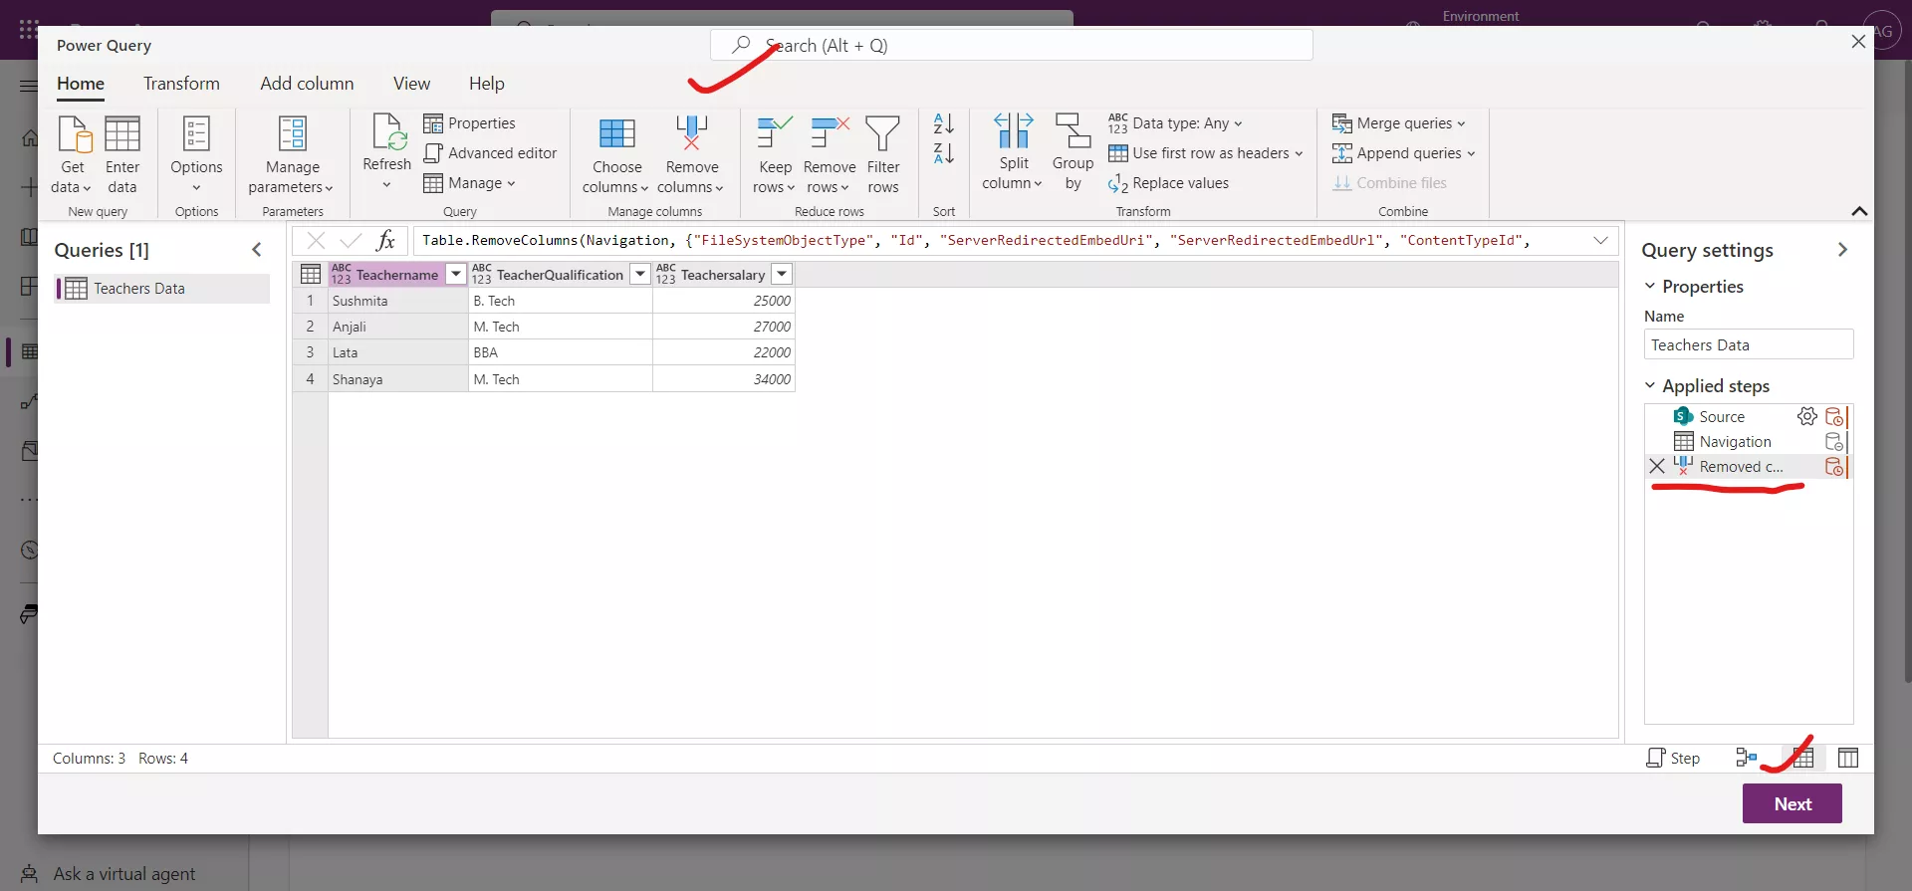This screenshot has width=1912, height=891.
Task: Open the Get data button
Action: pos(73,154)
